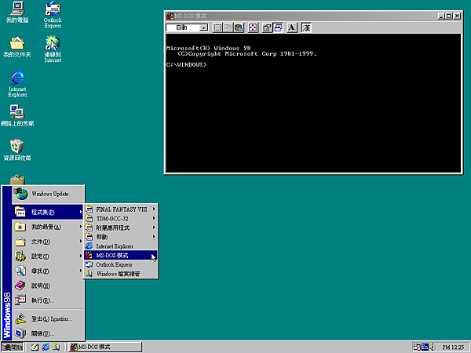Click the Paste clipboard icon in MS-DOS toolbar

click(239, 28)
